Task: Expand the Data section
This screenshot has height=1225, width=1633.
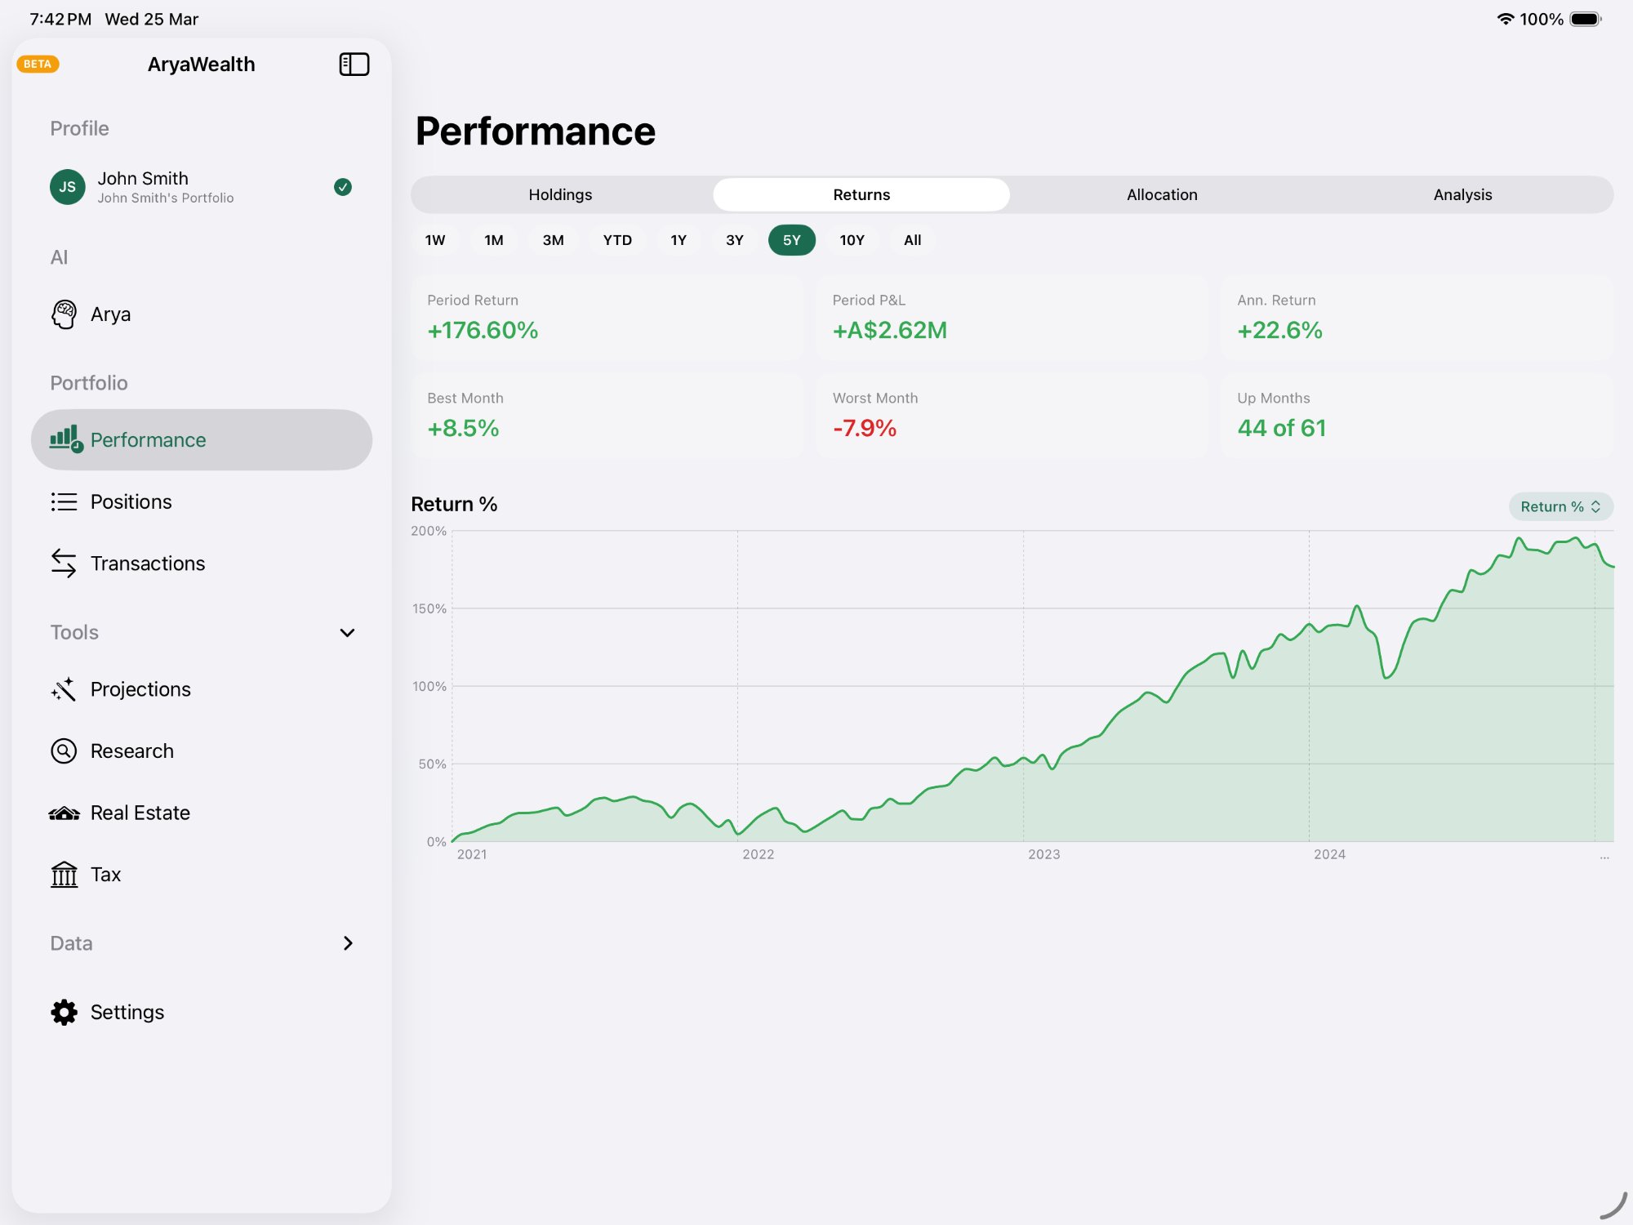Action: tap(348, 943)
